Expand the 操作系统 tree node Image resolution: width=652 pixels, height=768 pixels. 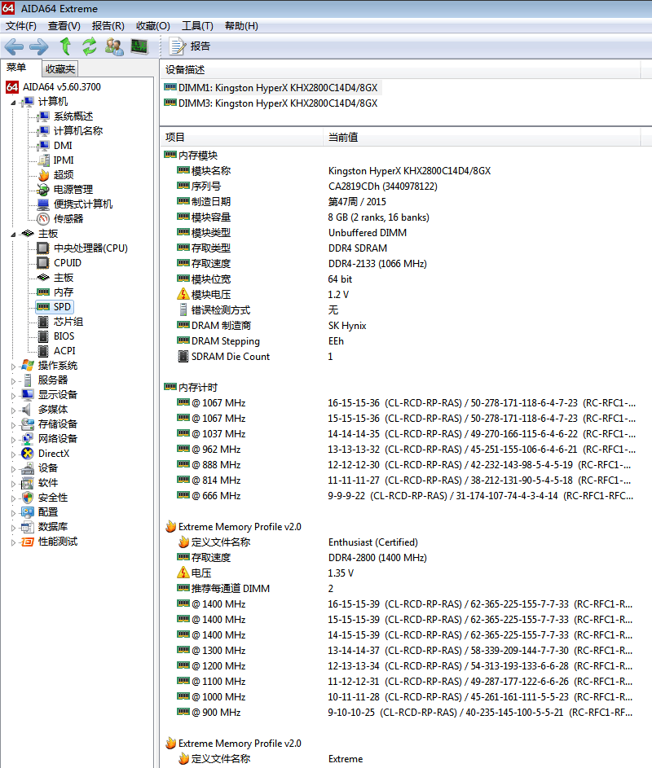(x=13, y=366)
